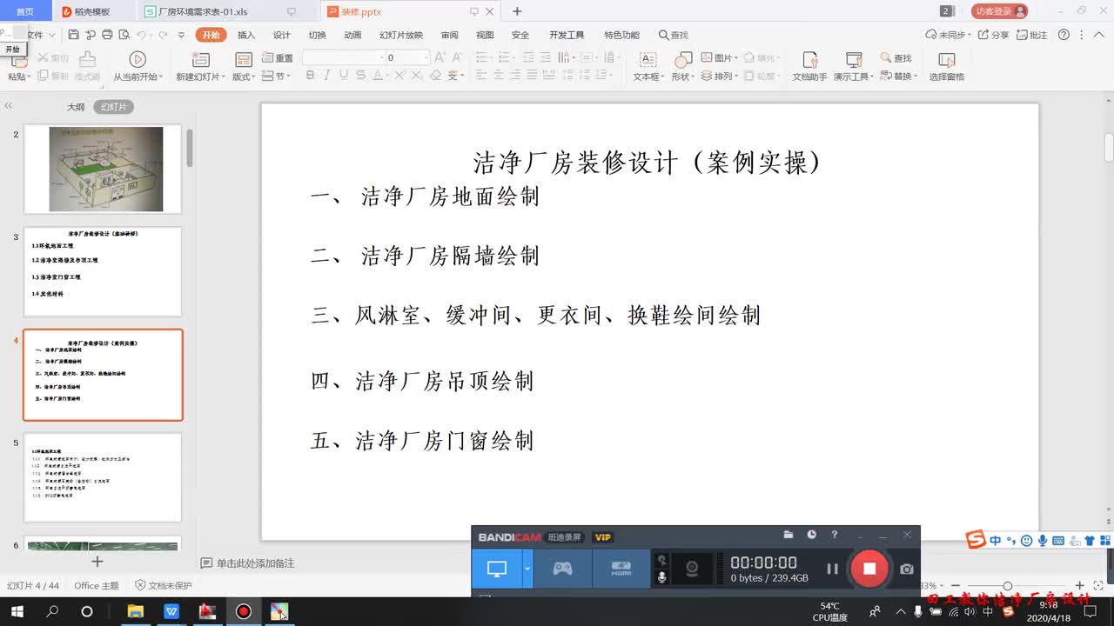Viewport: 1114px width, 626px height.
Task: Collapse the slide panel with double chevron
Action: tap(9, 106)
